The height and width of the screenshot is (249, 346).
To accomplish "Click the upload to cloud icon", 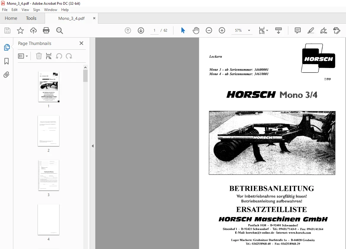I will click(x=33, y=30).
